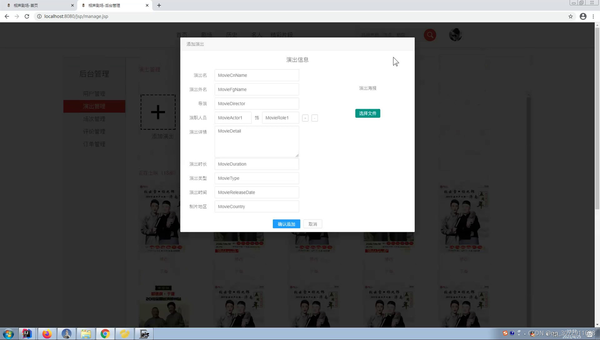Click the MovieDirector input field
The width and height of the screenshot is (600, 340).
[257, 103]
